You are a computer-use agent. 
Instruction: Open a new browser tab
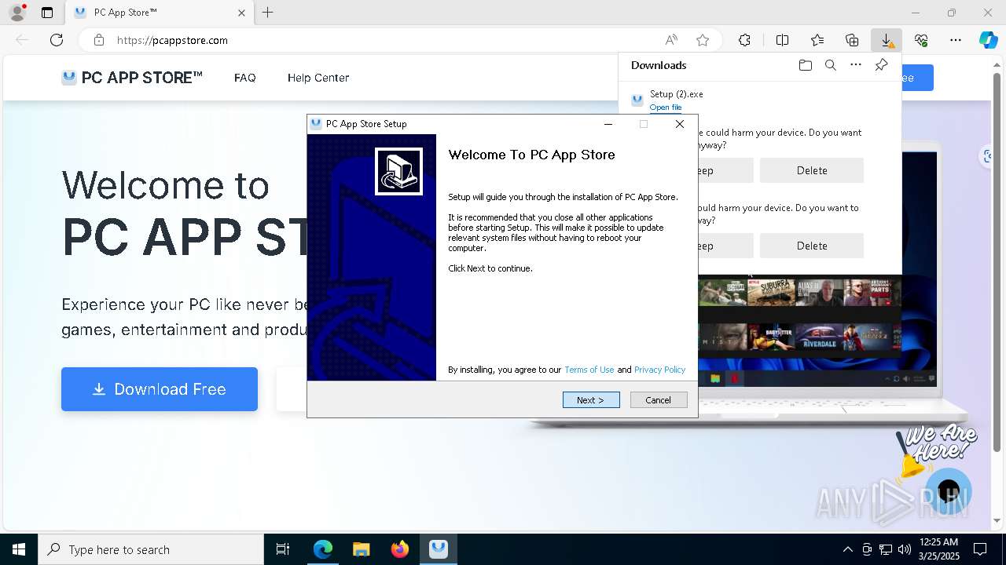coord(267,13)
